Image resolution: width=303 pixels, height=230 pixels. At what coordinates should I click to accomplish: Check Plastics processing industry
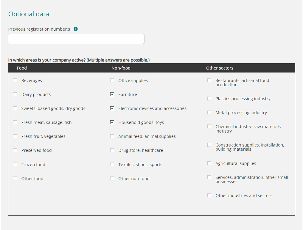point(209,99)
